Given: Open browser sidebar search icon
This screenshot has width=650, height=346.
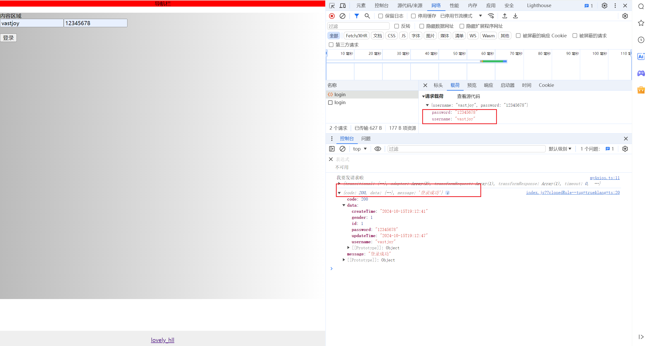Looking at the screenshot, I should coord(641,6).
